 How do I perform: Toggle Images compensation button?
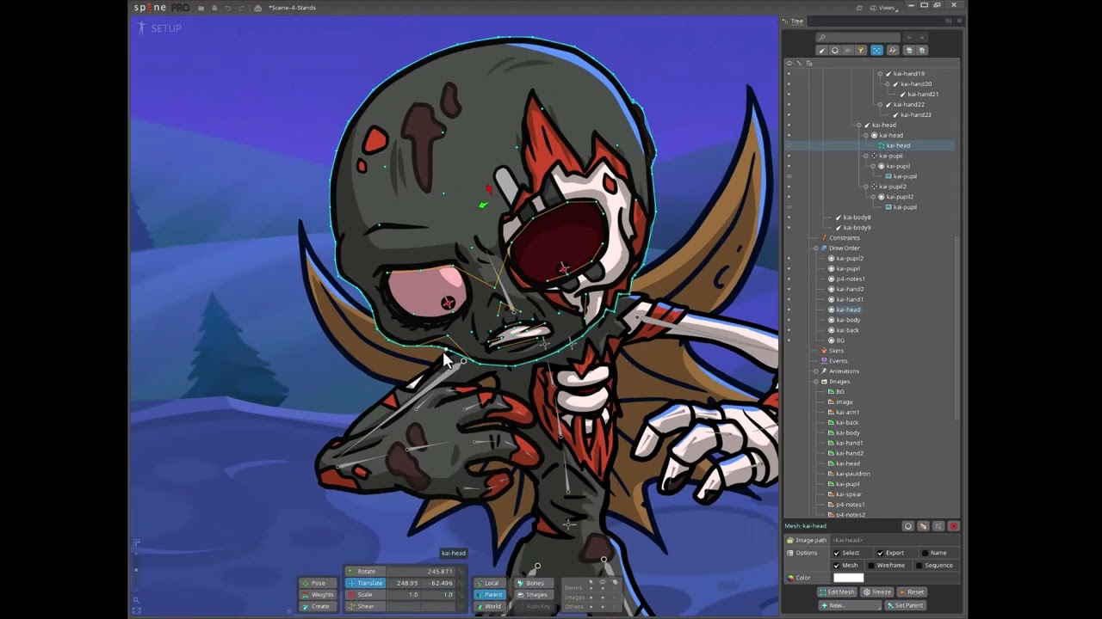point(533,594)
